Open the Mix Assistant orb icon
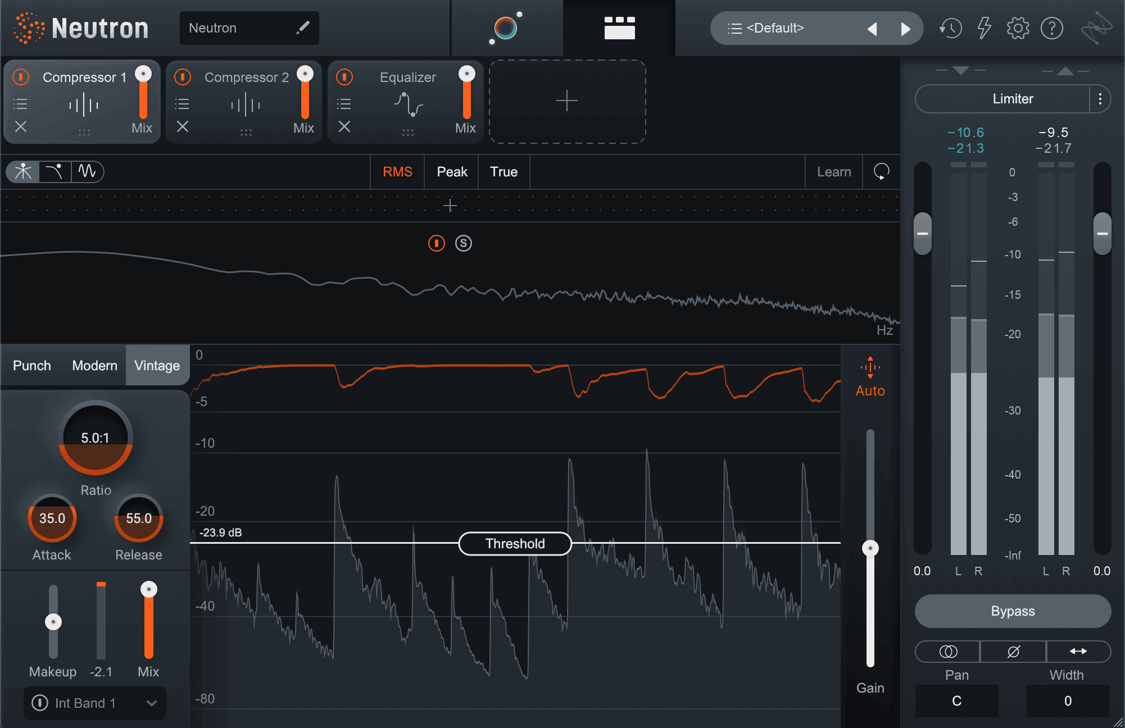The image size is (1125, 728). coord(506,28)
